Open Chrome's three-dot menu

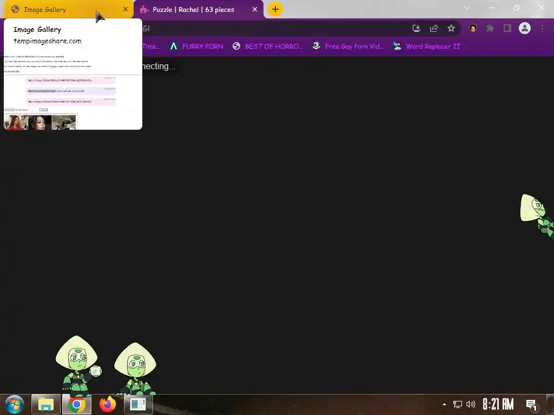pos(542,28)
